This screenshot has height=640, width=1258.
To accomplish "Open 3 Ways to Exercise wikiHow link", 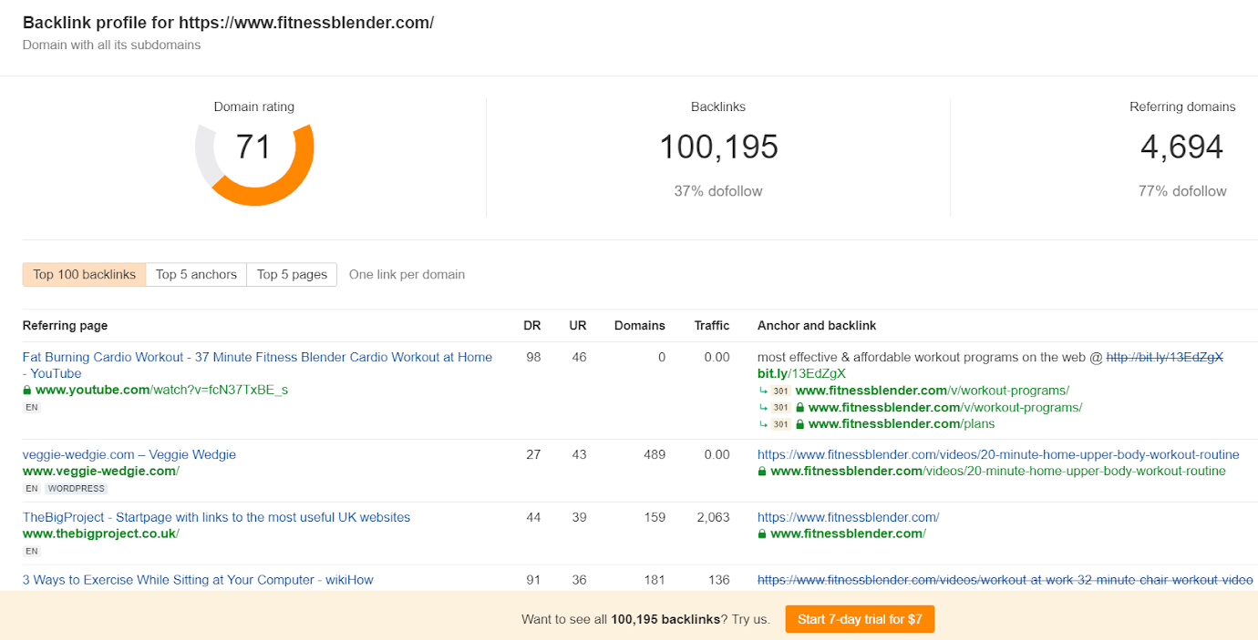I will (198, 580).
